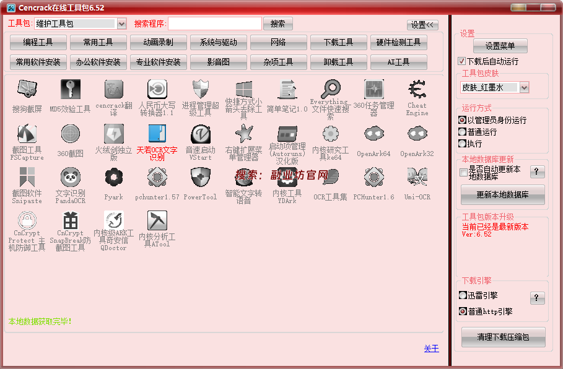Open the pchunter1.57 icon
This screenshot has width=563, height=369.
(x=157, y=177)
